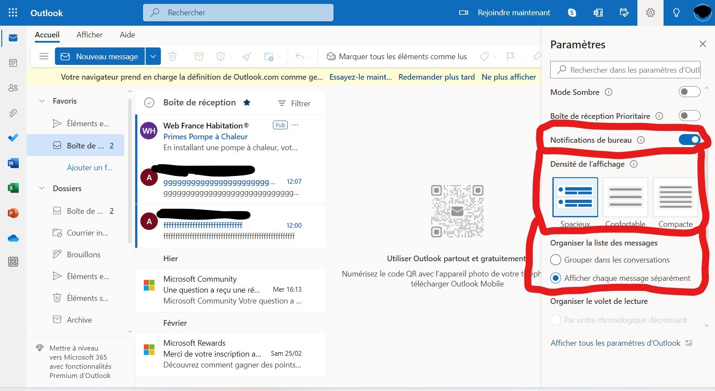Image resolution: width=715 pixels, height=391 pixels.
Task: Click the Move to folder icon
Action: [x=269, y=57]
